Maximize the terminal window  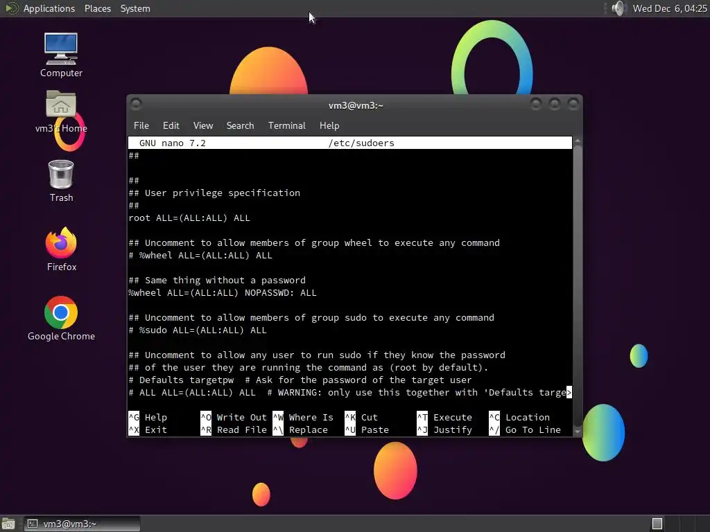click(555, 105)
